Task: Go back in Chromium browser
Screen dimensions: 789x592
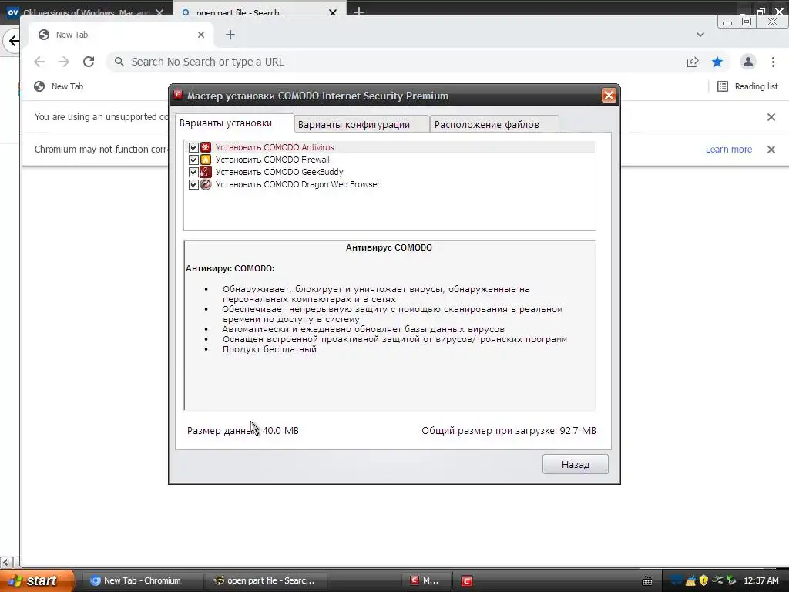Action: tap(39, 62)
